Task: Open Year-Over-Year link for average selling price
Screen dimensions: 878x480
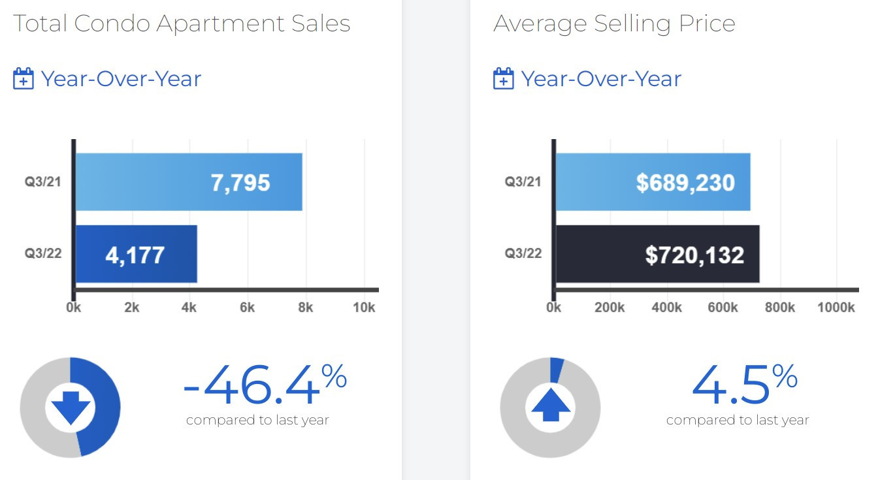Action: point(601,79)
